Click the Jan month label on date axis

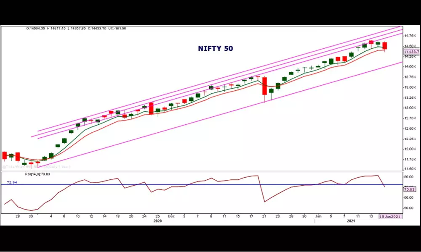tap(318, 216)
